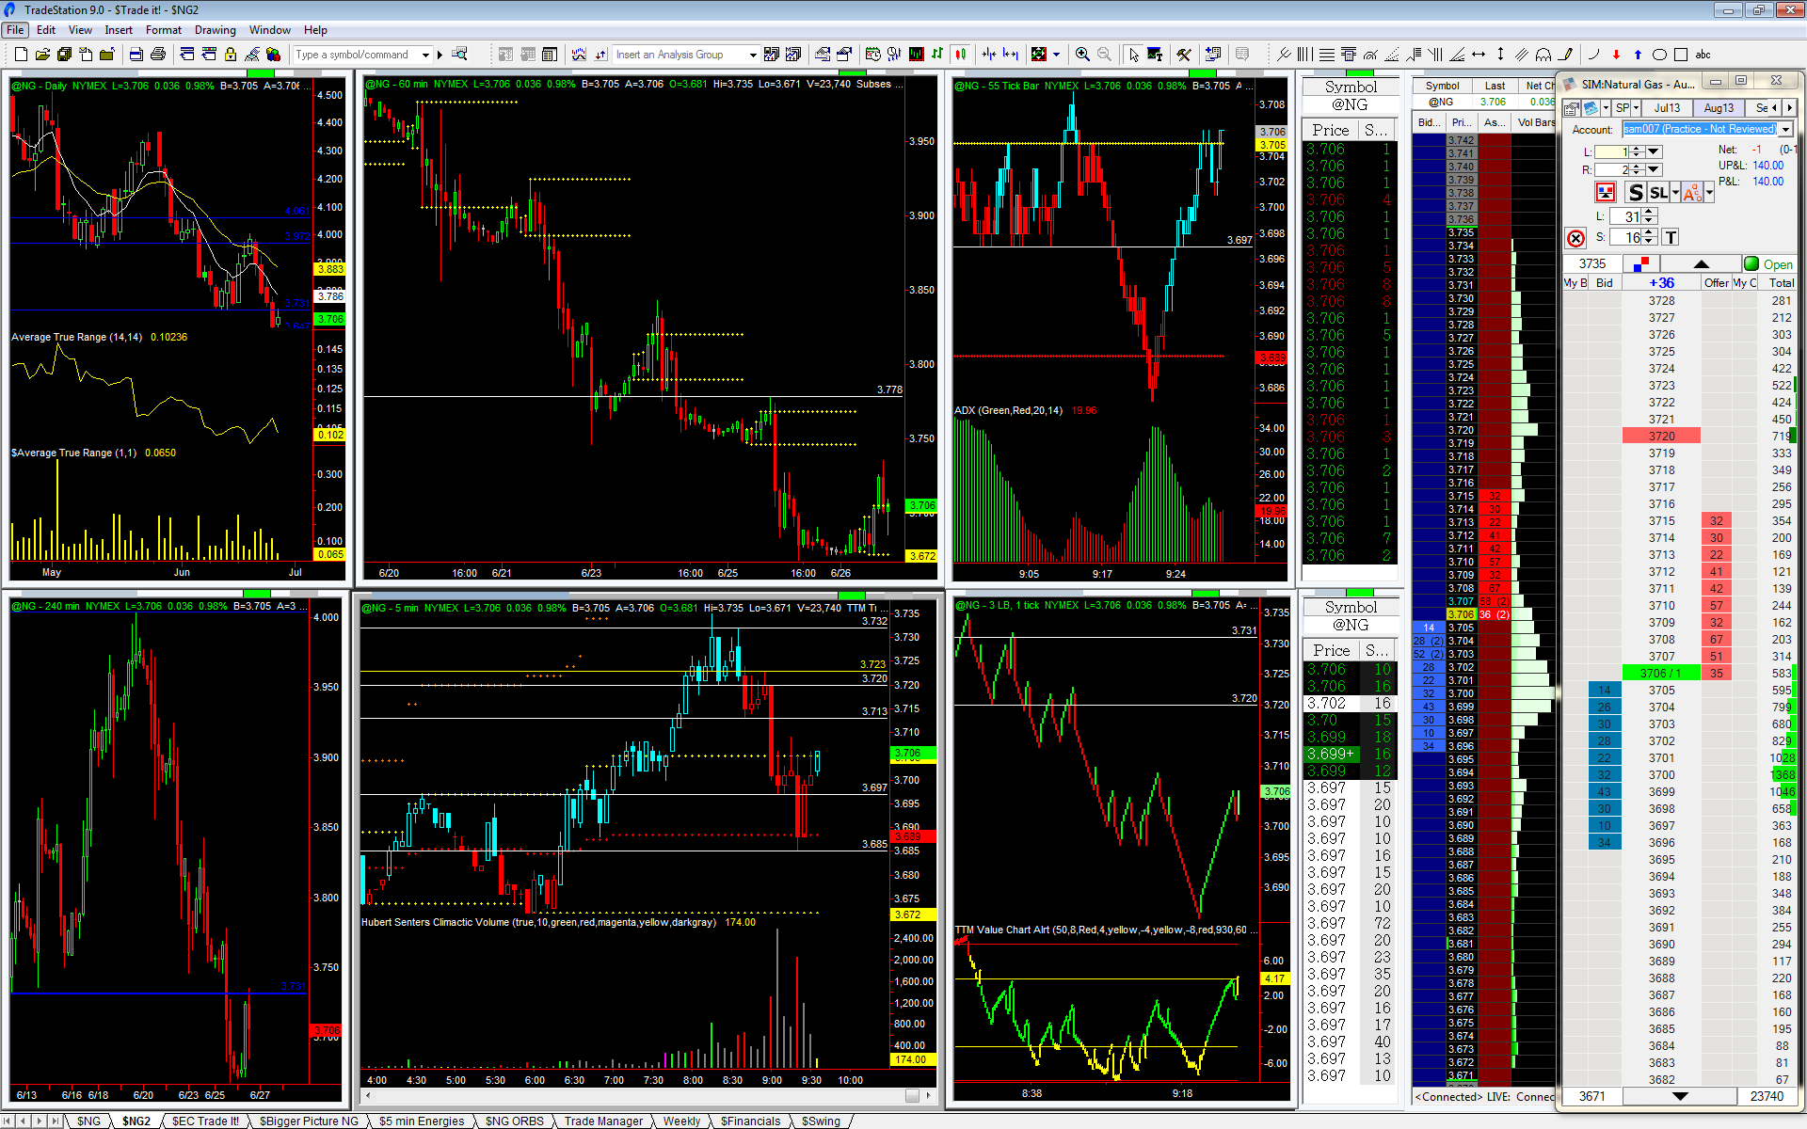Image resolution: width=1807 pixels, height=1129 pixels.
Task: Click the red-framed position icon in matrix
Action: [x=1606, y=193]
